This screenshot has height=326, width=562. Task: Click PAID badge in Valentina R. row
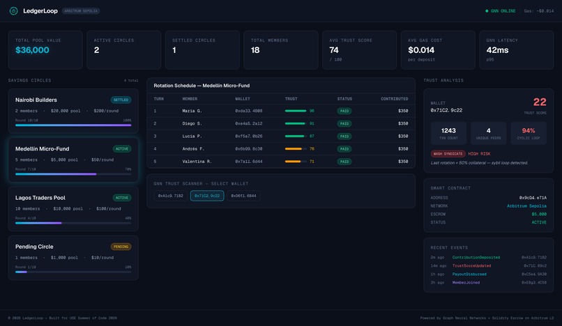click(x=344, y=162)
